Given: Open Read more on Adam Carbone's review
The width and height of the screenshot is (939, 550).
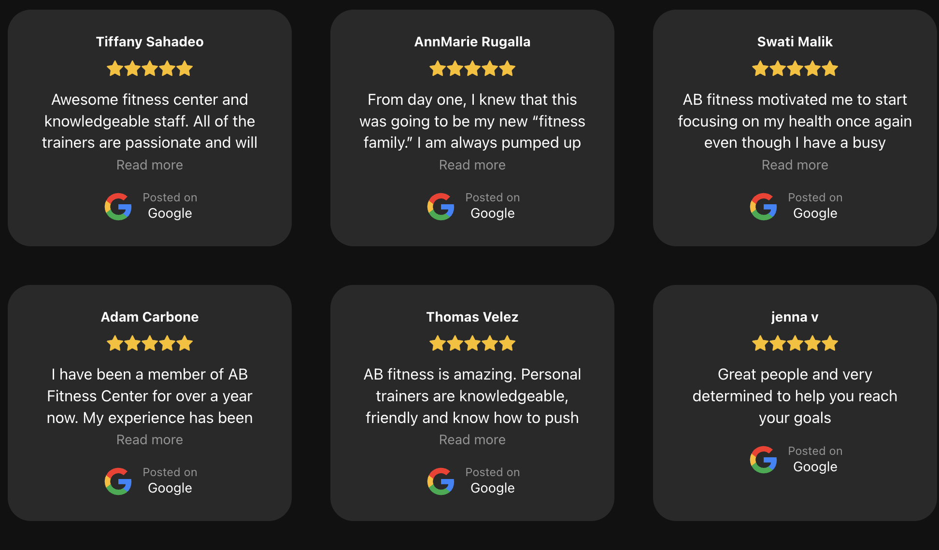Looking at the screenshot, I should coord(150,440).
